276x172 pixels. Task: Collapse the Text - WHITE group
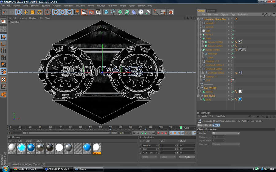click(x=198, y=88)
